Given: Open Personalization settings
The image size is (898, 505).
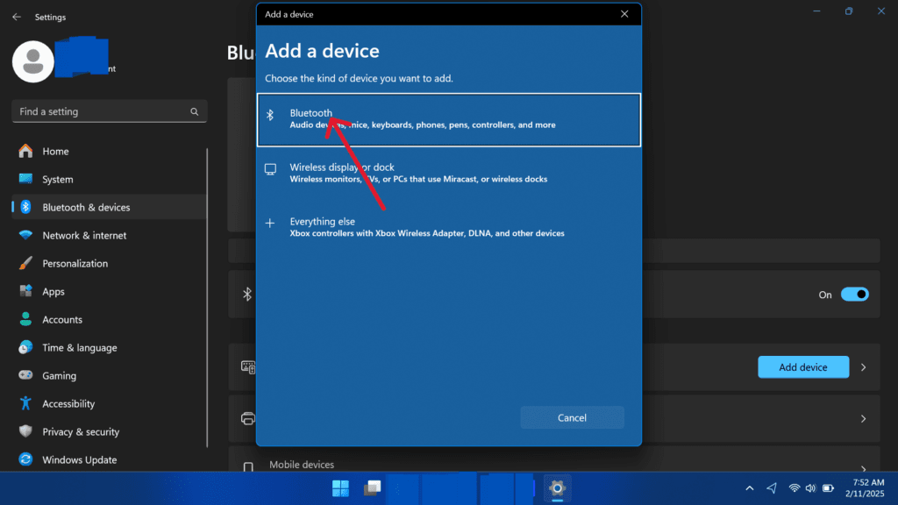Looking at the screenshot, I should pos(110,263).
